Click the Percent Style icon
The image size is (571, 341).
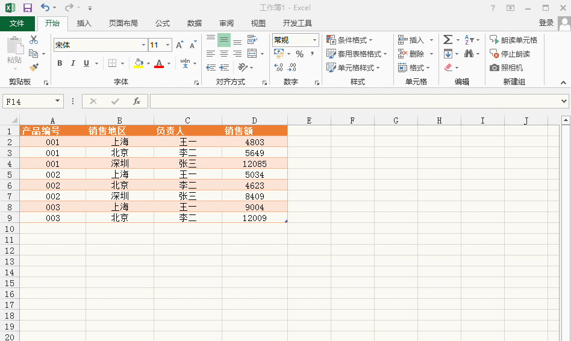[x=300, y=54]
